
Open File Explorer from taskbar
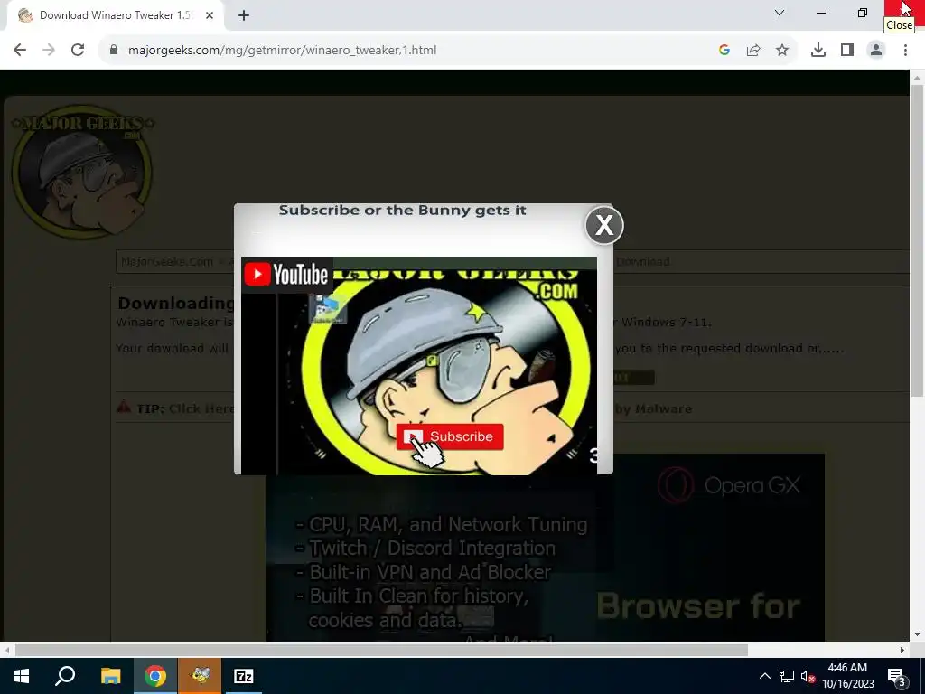coord(110,676)
